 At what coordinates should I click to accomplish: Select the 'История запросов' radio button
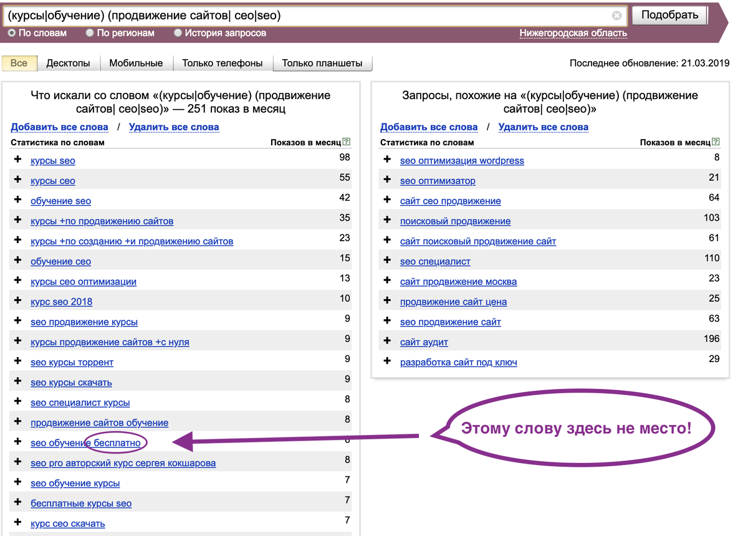point(178,32)
